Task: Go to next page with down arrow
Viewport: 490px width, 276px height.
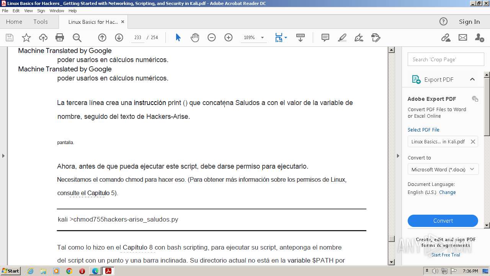Action: coord(119,38)
